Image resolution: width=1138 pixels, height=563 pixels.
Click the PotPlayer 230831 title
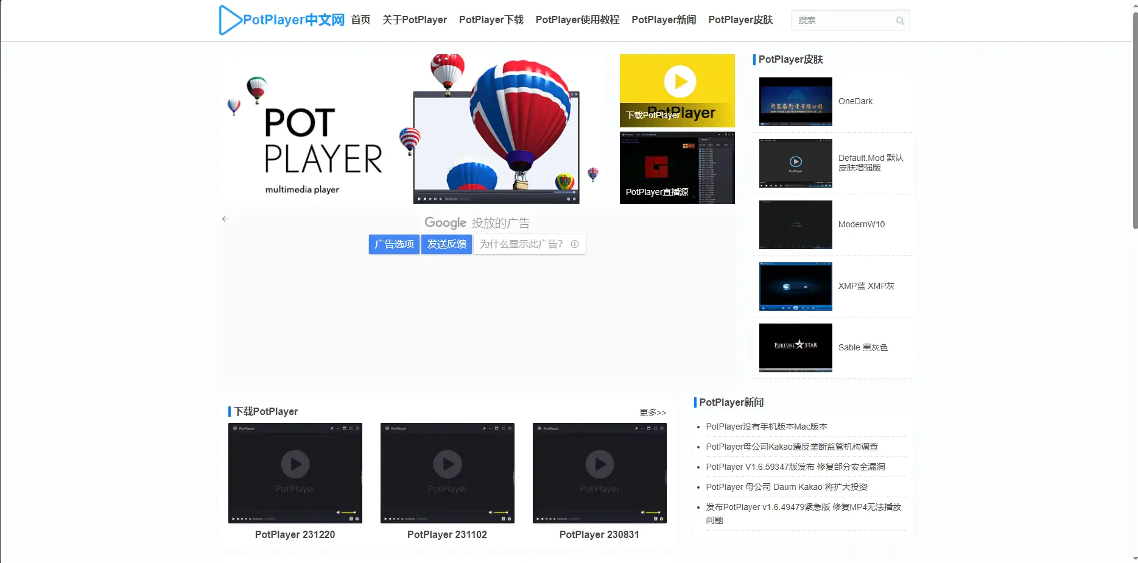[600, 535]
